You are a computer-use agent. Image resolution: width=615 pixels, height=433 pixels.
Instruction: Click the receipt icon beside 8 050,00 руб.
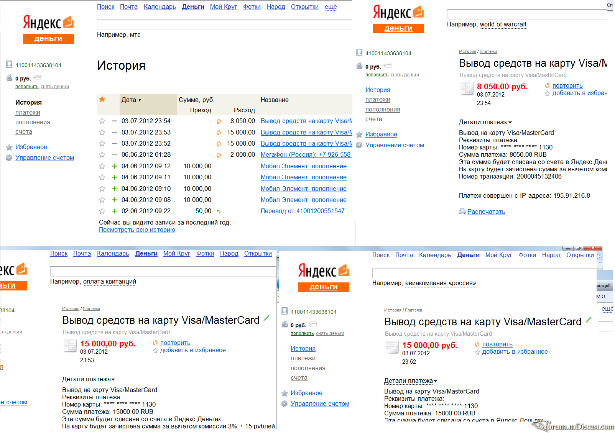pos(467,88)
